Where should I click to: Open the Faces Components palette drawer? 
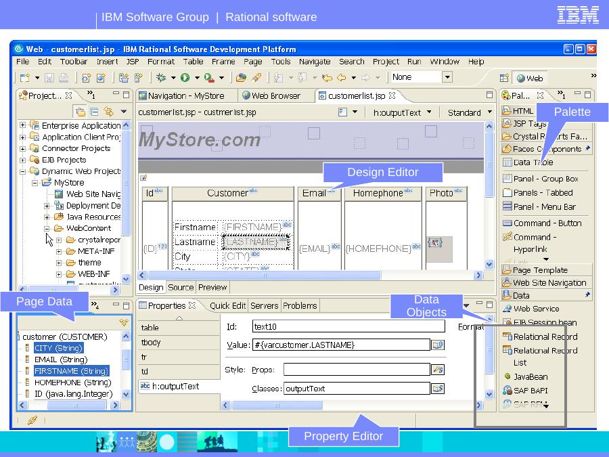point(546,149)
